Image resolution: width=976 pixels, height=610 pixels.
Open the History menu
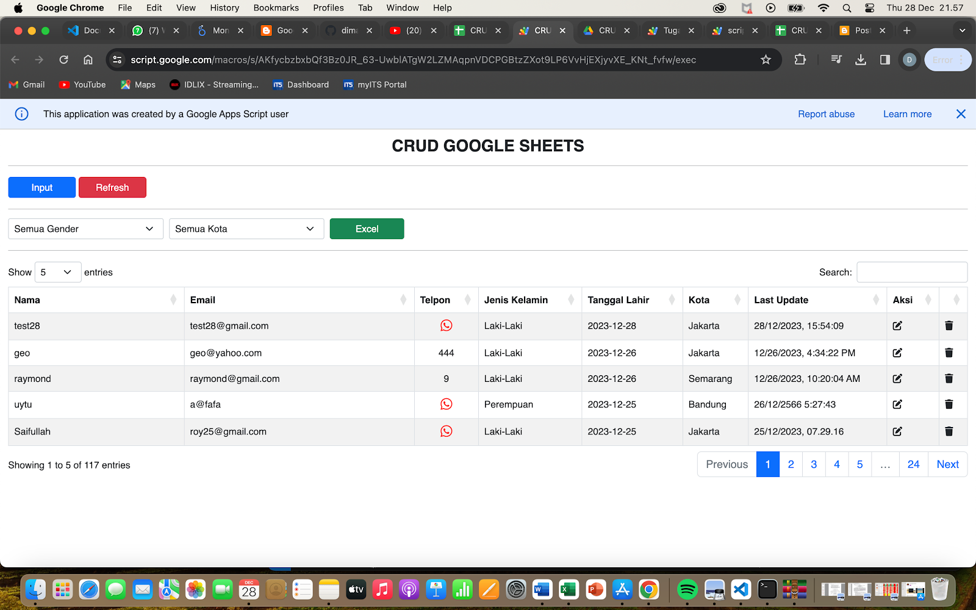[x=224, y=8]
